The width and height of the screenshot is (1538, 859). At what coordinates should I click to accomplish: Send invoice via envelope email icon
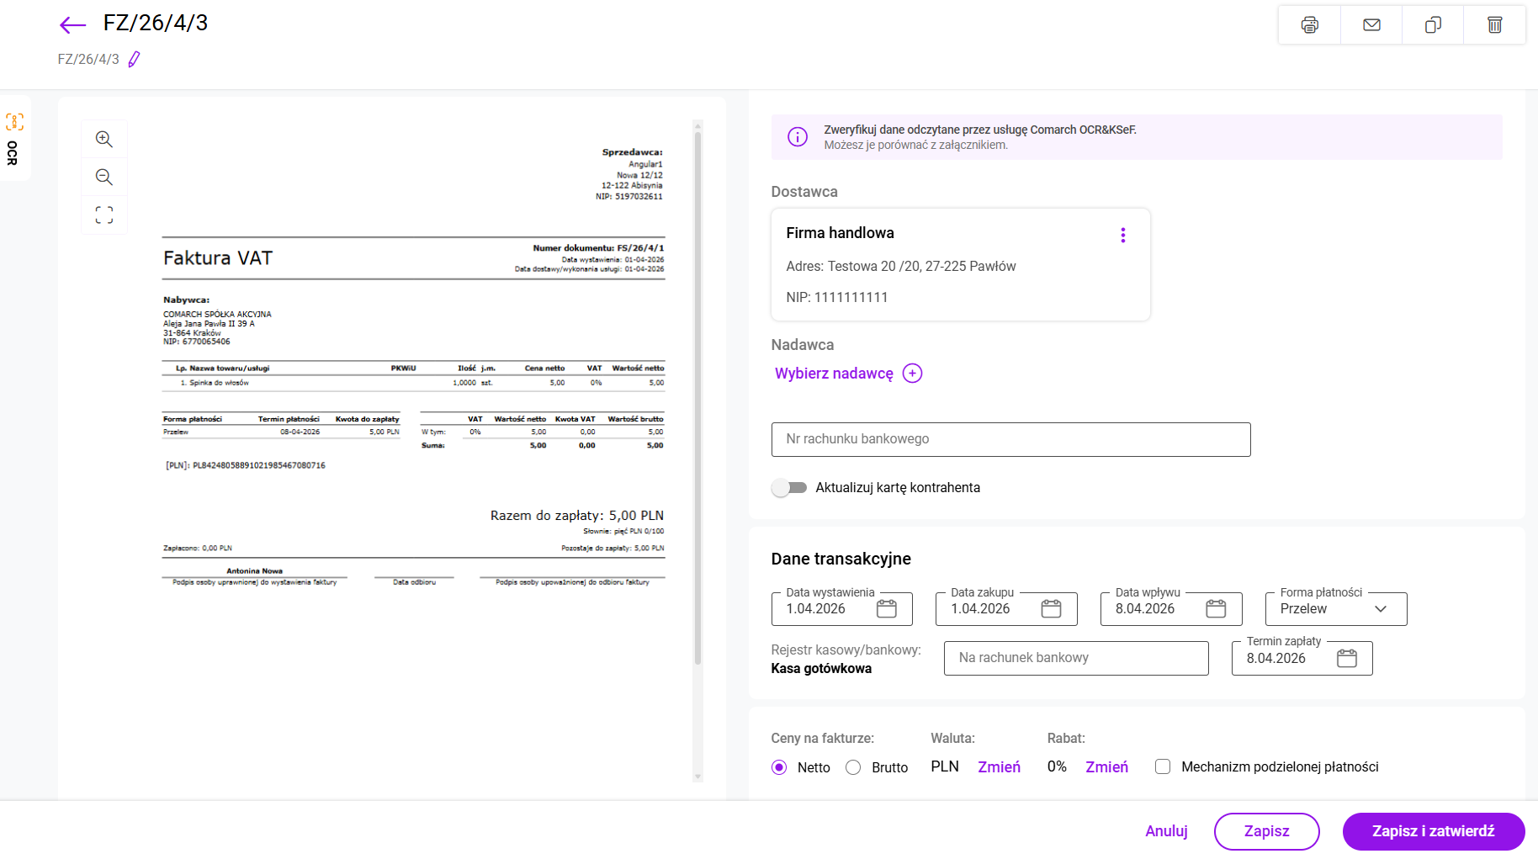(1371, 25)
